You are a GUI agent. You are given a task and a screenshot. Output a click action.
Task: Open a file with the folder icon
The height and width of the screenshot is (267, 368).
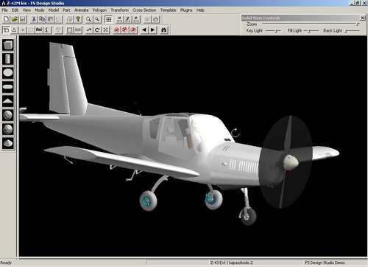coord(15,19)
